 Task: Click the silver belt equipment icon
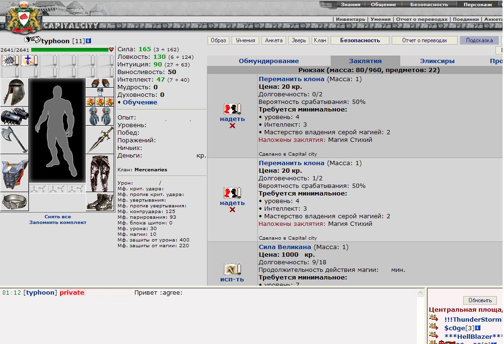pyautogui.click(x=15, y=202)
